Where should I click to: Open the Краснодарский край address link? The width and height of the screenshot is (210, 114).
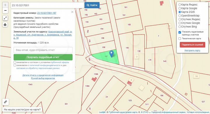tap(43, 35)
